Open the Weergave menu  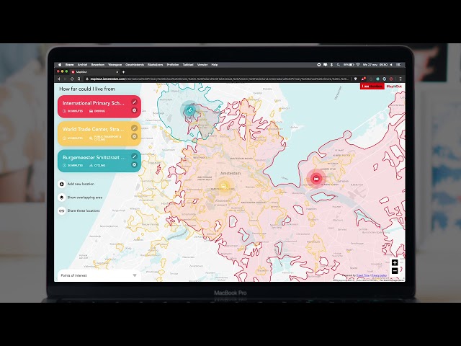(115, 65)
